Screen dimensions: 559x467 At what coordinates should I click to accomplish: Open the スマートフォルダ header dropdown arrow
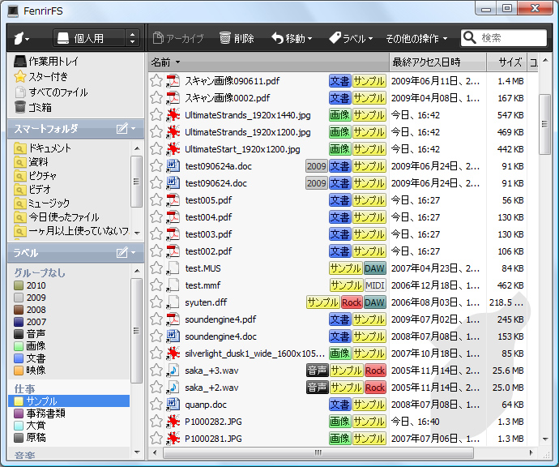pyautogui.click(x=134, y=128)
